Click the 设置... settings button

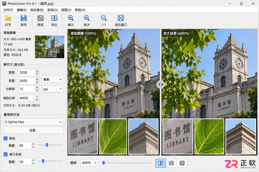34,130
